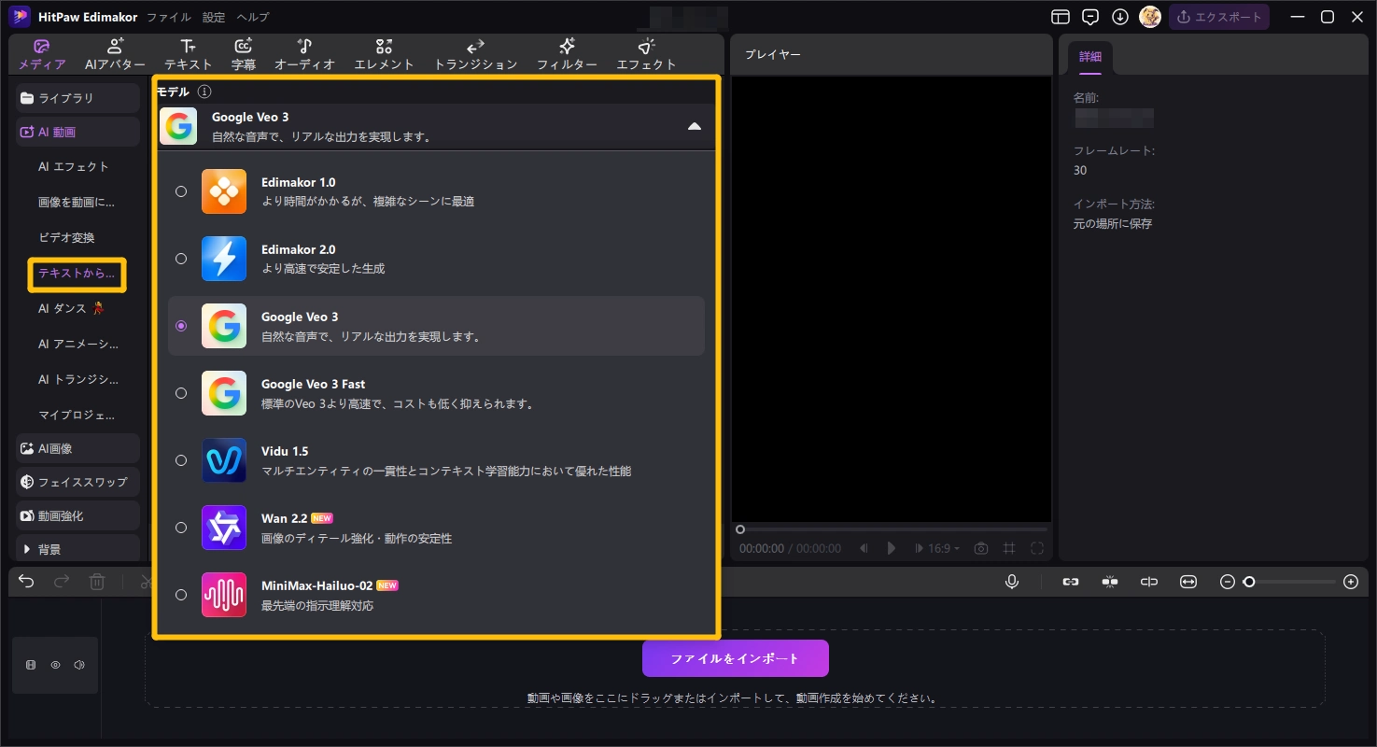
Task: Choose the Vidu 1.5 model option
Action: pyautogui.click(x=181, y=460)
